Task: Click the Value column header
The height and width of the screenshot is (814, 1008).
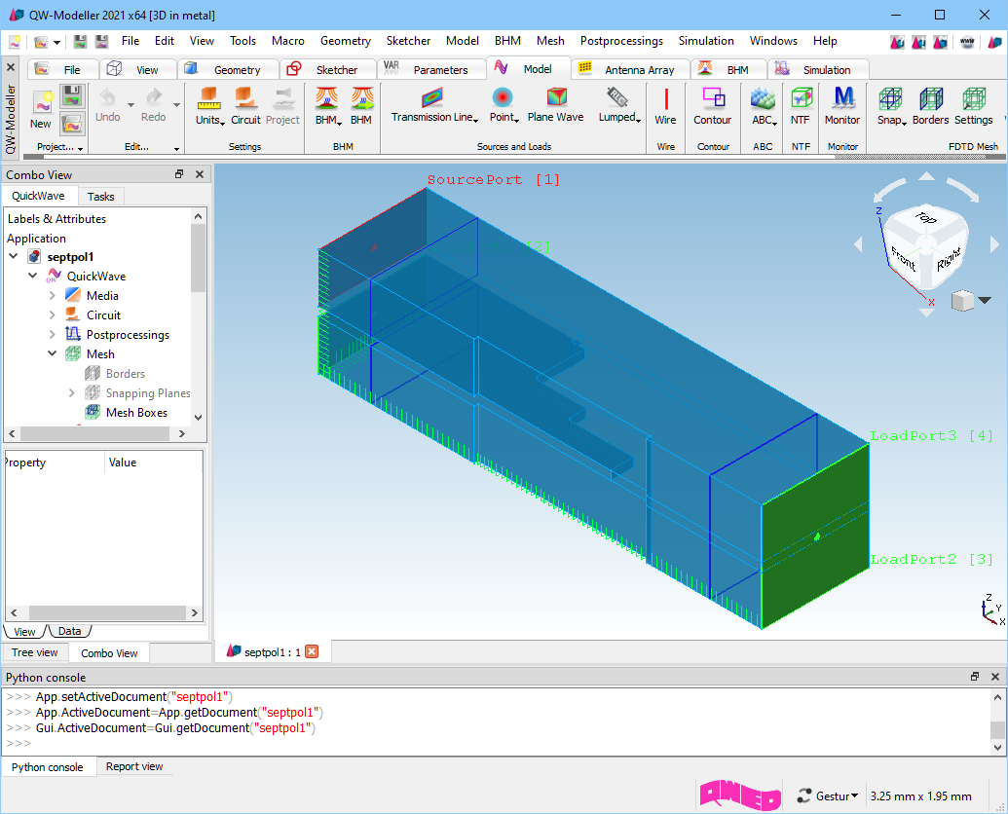Action: [x=153, y=462]
